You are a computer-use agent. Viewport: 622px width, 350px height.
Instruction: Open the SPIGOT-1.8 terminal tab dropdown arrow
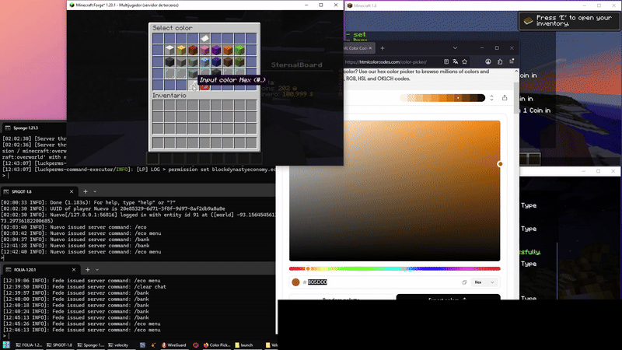pyautogui.click(x=96, y=191)
